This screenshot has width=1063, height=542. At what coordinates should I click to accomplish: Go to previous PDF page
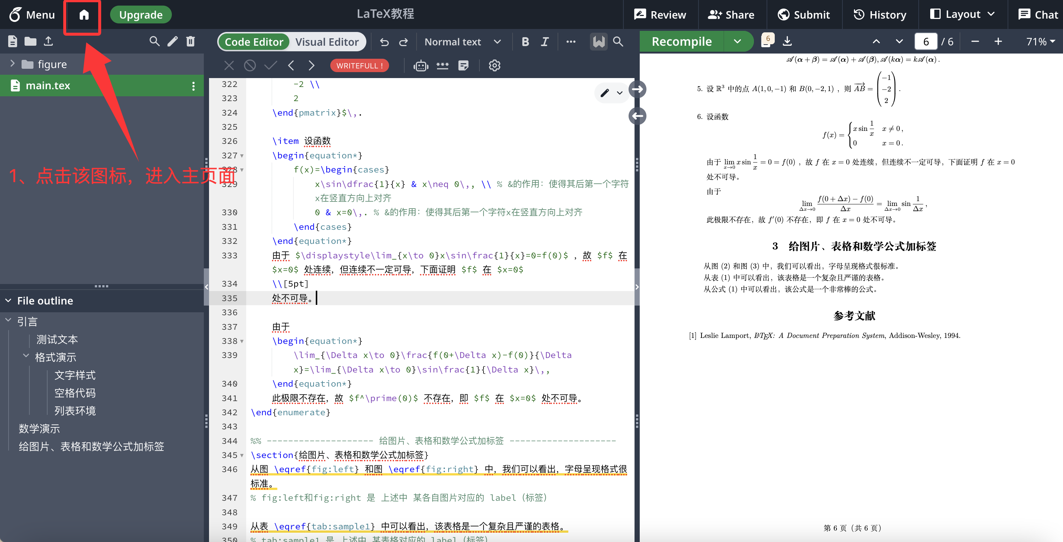pyautogui.click(x=876, y=41)
